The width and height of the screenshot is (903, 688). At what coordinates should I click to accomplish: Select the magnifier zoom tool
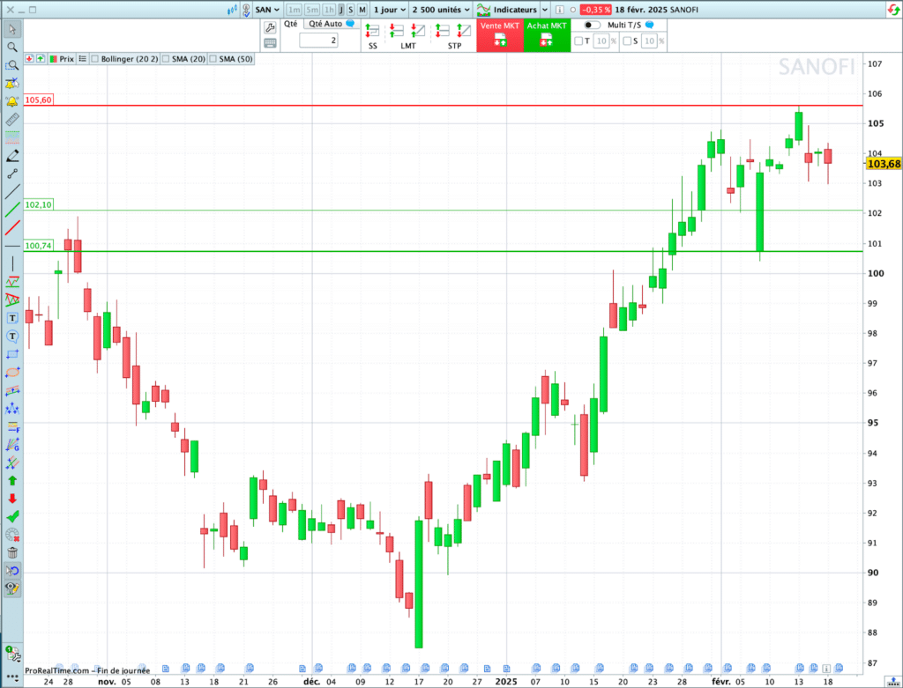[x=12, y=48]
